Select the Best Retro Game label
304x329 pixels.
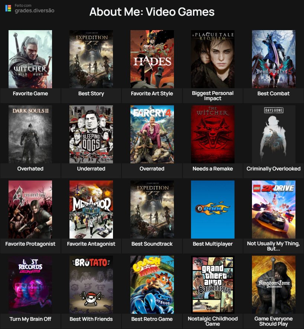[152, 319]
